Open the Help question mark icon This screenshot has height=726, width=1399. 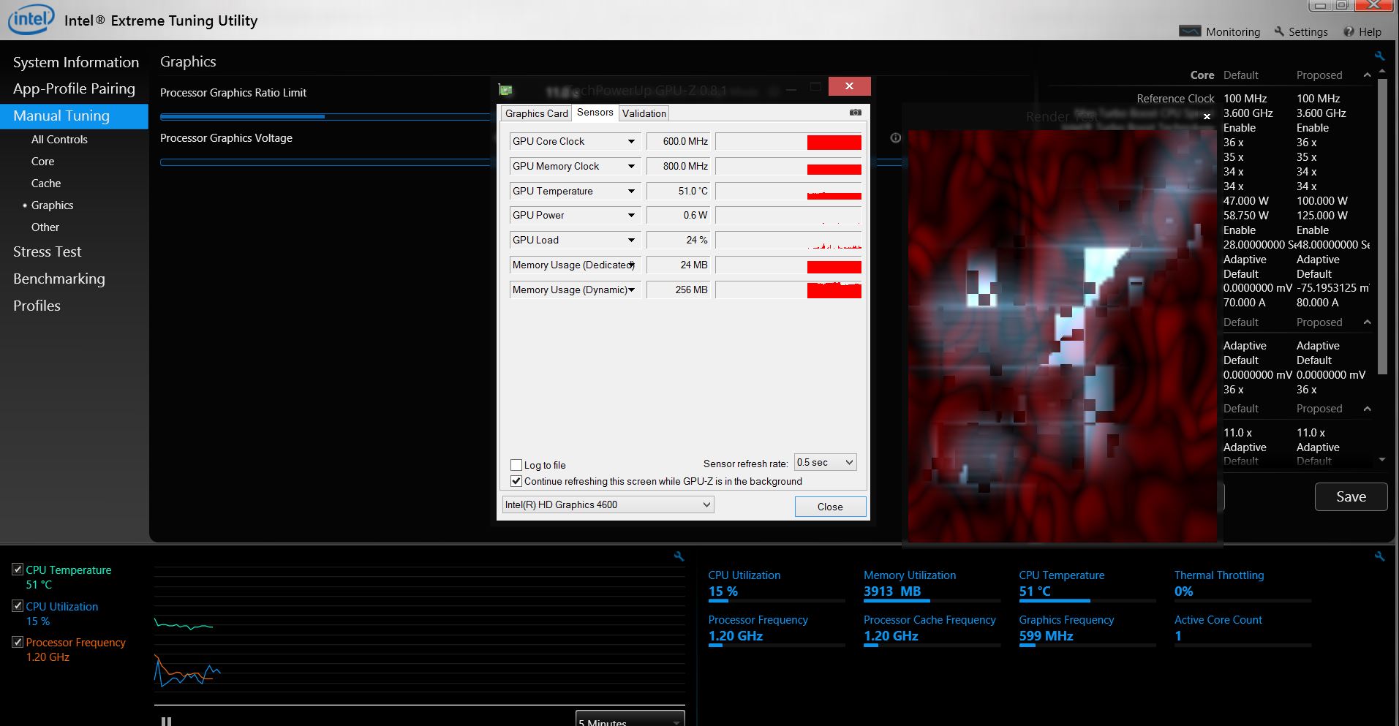pyautogui.click(x=1349, y=31)
